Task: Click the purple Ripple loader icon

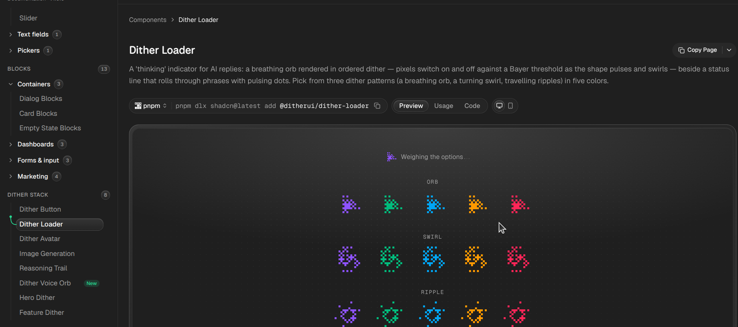Action: coord(348,314)
